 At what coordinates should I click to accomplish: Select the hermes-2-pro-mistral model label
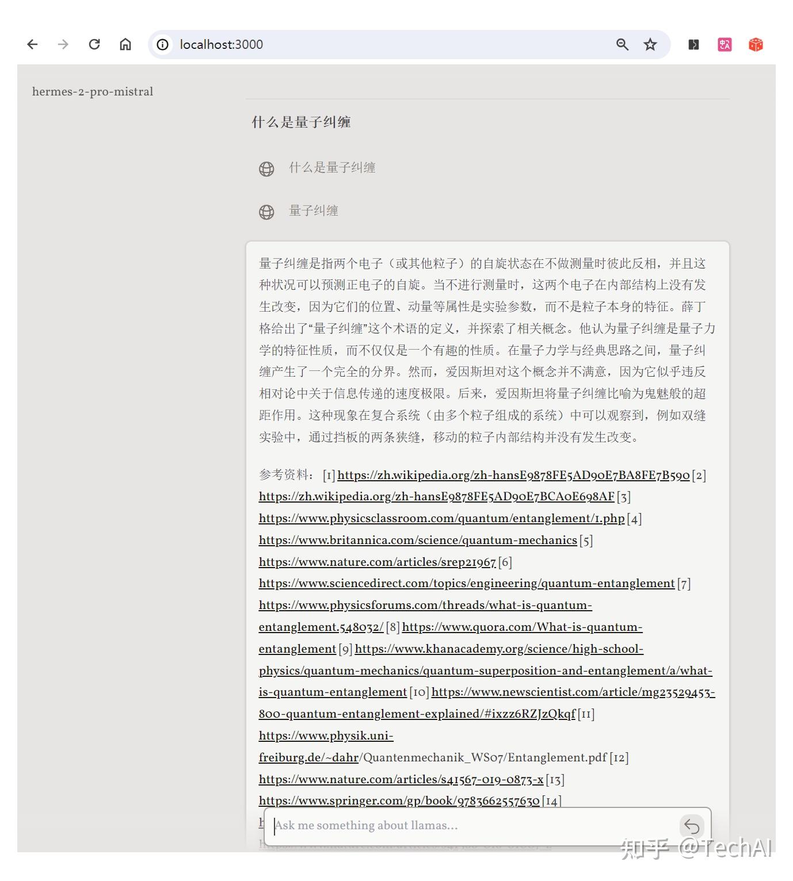(93, 91)
